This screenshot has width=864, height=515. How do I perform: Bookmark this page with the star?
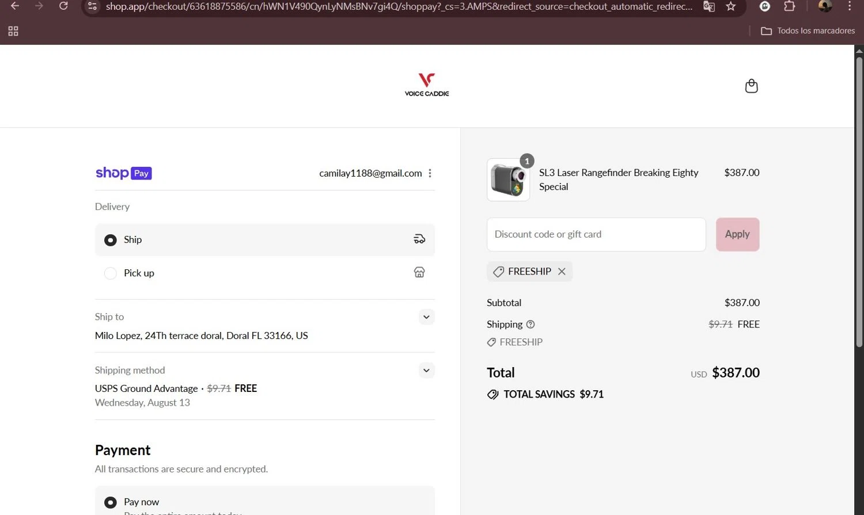pos(731,6)
